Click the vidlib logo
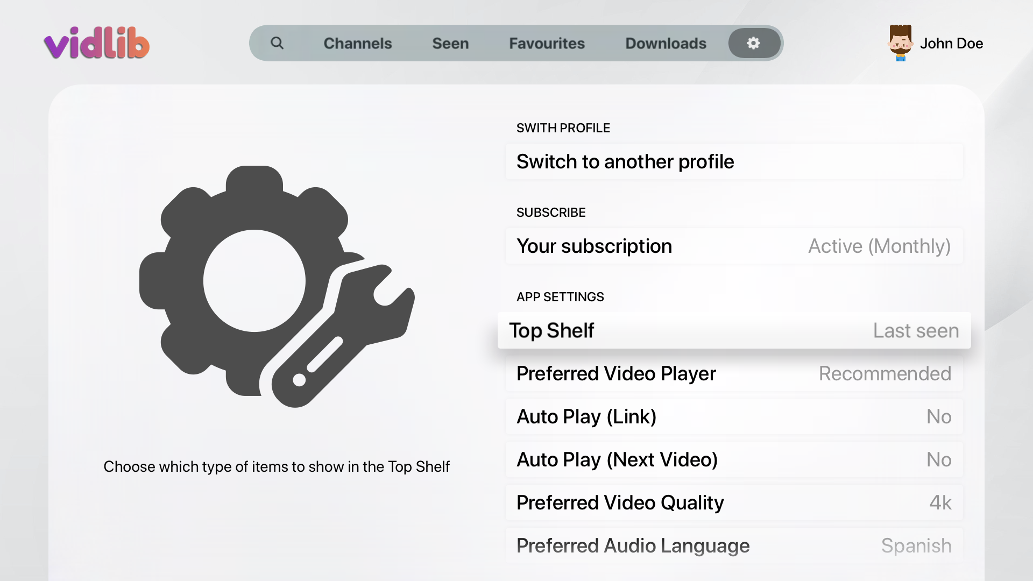Viewport: 1033px width, 581px height. pyautogui.click(x=97, y=43)
